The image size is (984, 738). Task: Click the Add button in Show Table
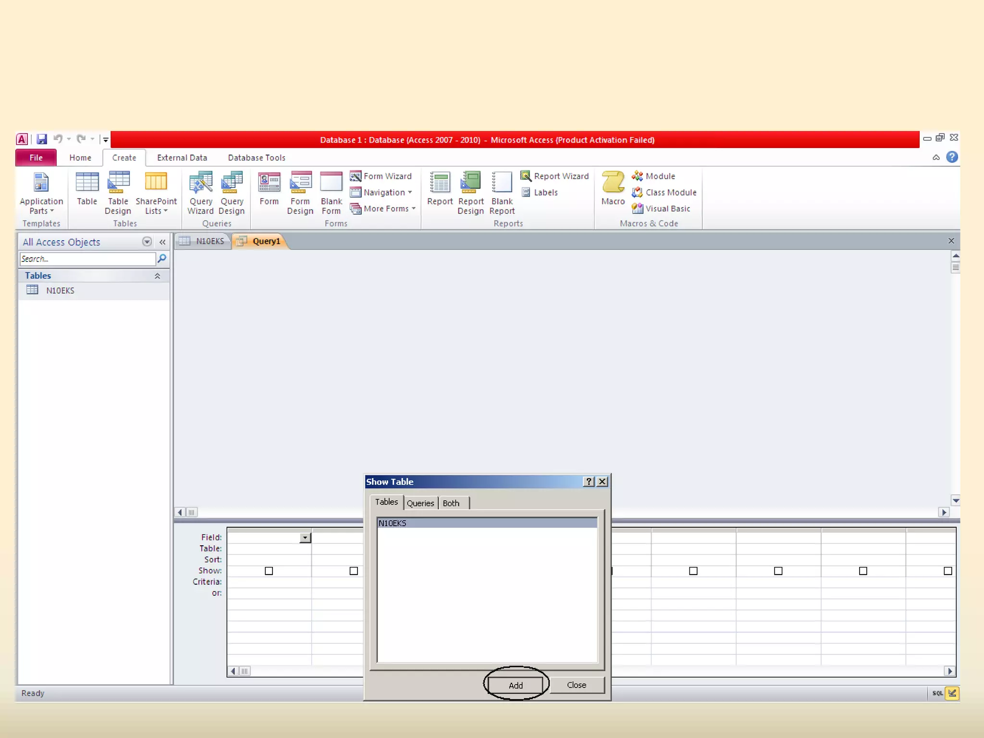(516, 685)
